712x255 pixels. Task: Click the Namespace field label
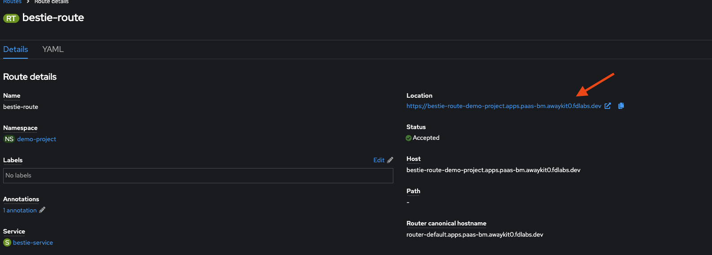pos(20,128)
